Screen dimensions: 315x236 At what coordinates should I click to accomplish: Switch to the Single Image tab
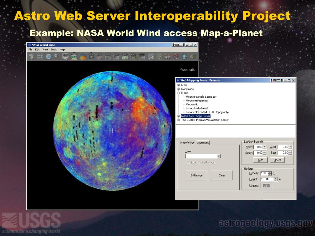click(x=187, y=142)
